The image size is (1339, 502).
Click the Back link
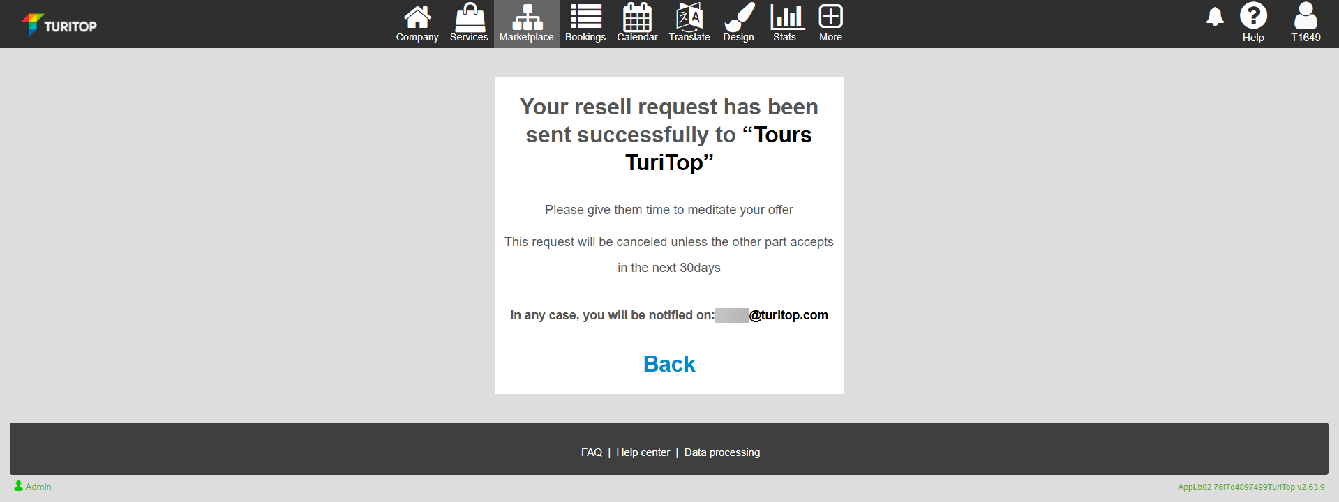pyautogui.click(x=669, y=364)
